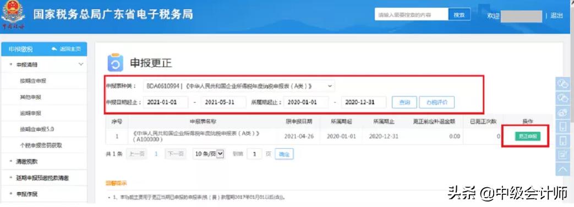Click the note/edit feedback icon in right sidebar
This screenshot has width=574, height=207.
[x=563, y=155]
